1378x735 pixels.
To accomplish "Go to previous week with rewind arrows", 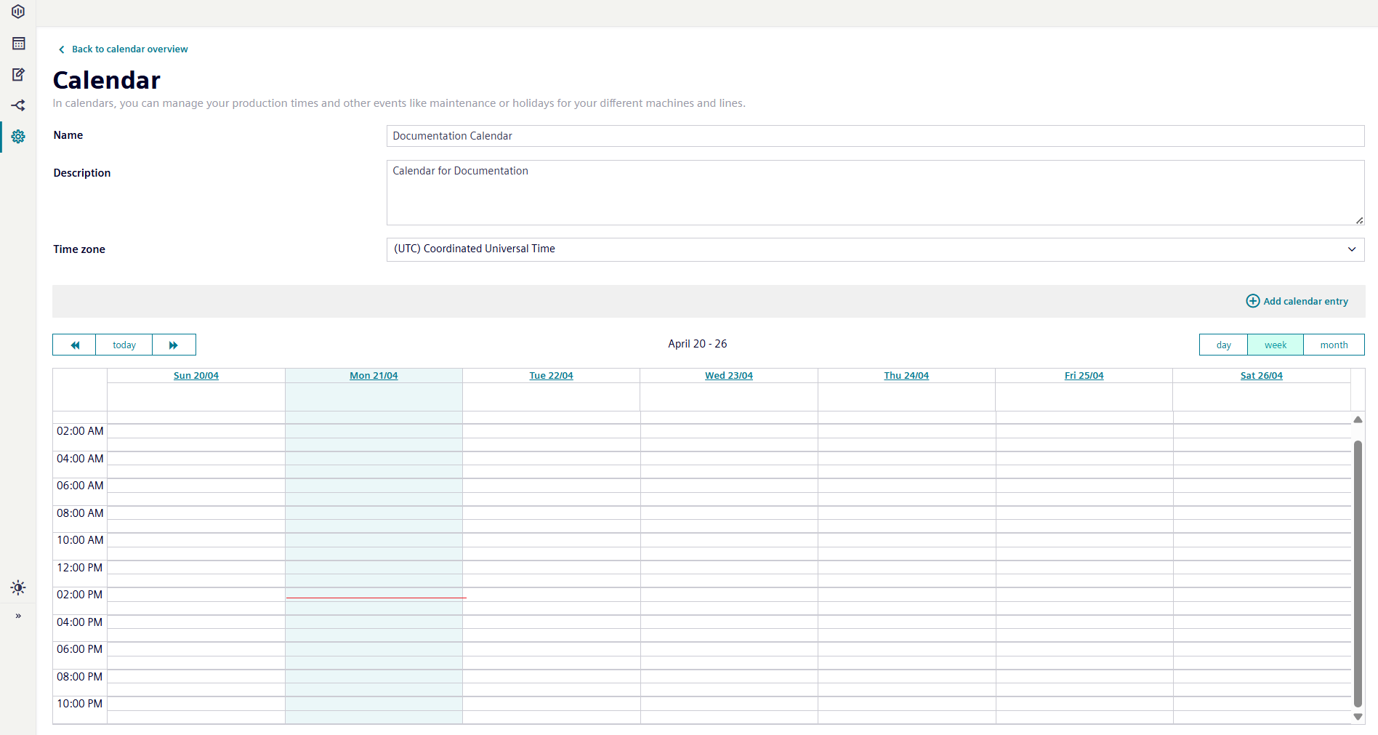I will (74, 345).
